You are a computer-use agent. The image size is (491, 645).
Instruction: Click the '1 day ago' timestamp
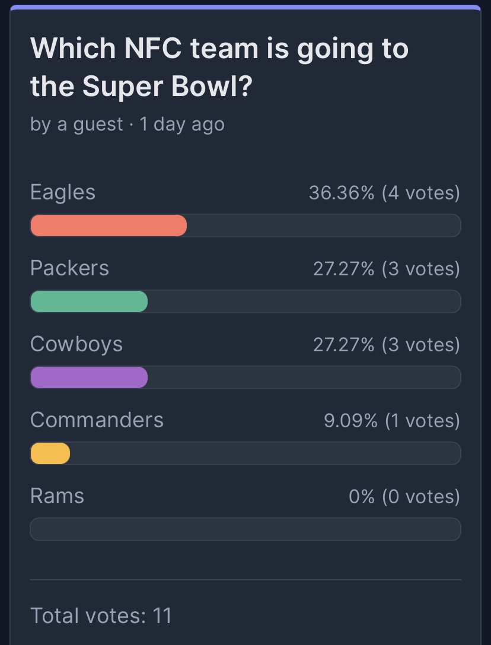click(182, 124)
